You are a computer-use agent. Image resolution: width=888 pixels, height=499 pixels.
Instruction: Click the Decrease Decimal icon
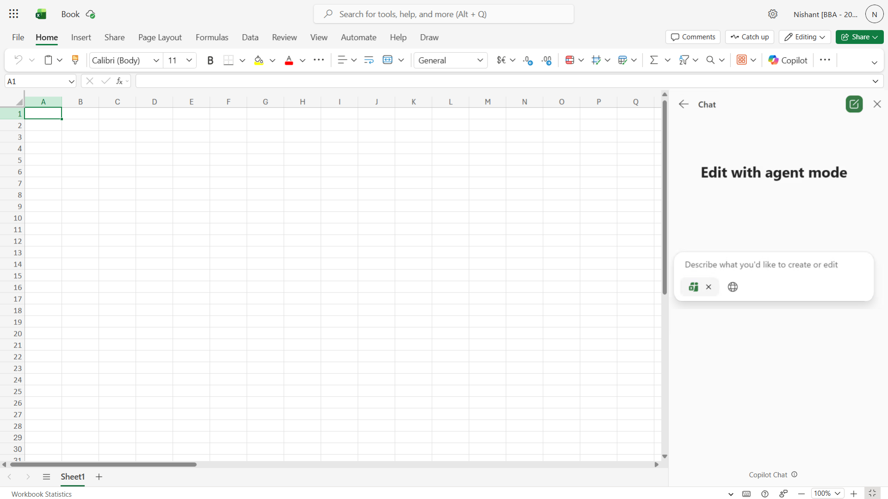click(528, 60)
